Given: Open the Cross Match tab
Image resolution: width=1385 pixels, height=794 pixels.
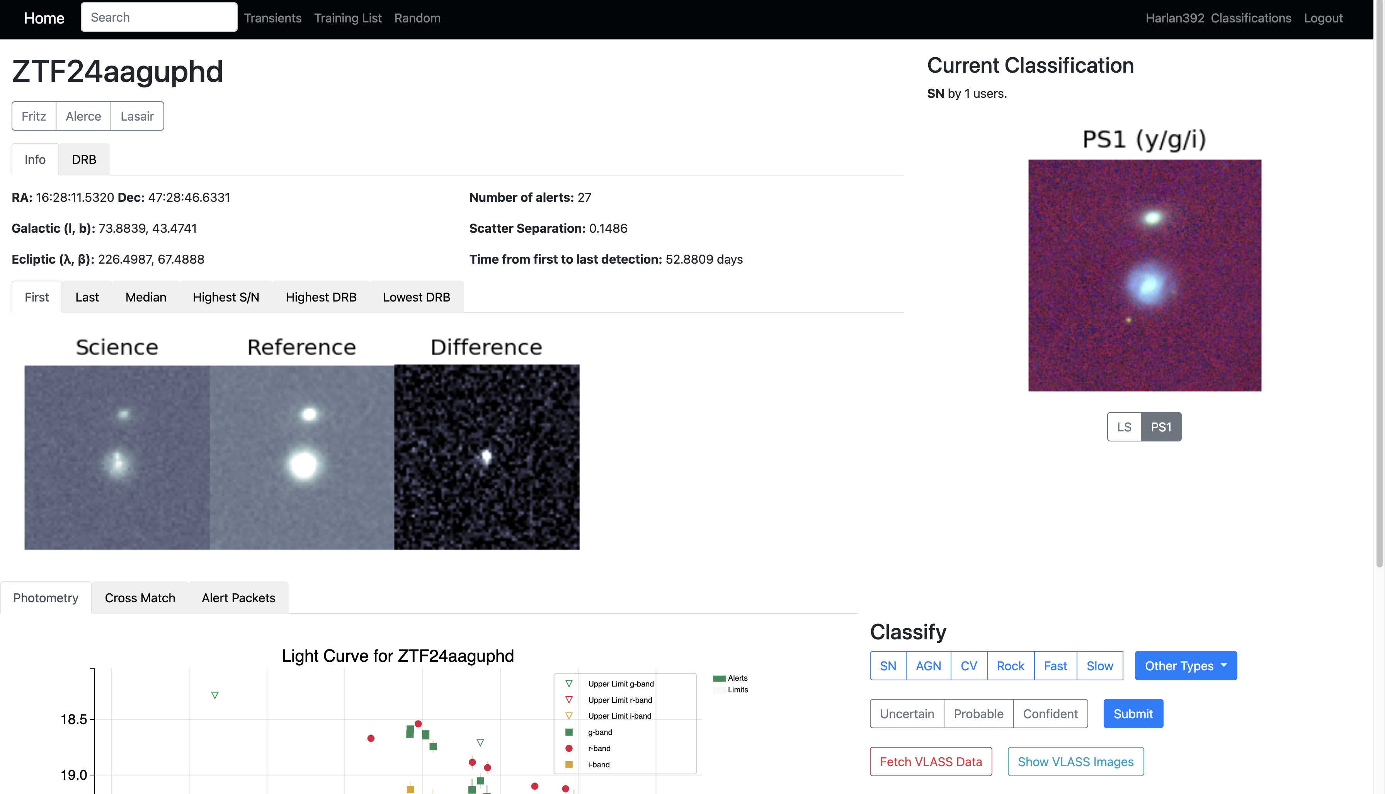Looking at the screenshot, I should [140, 598].
